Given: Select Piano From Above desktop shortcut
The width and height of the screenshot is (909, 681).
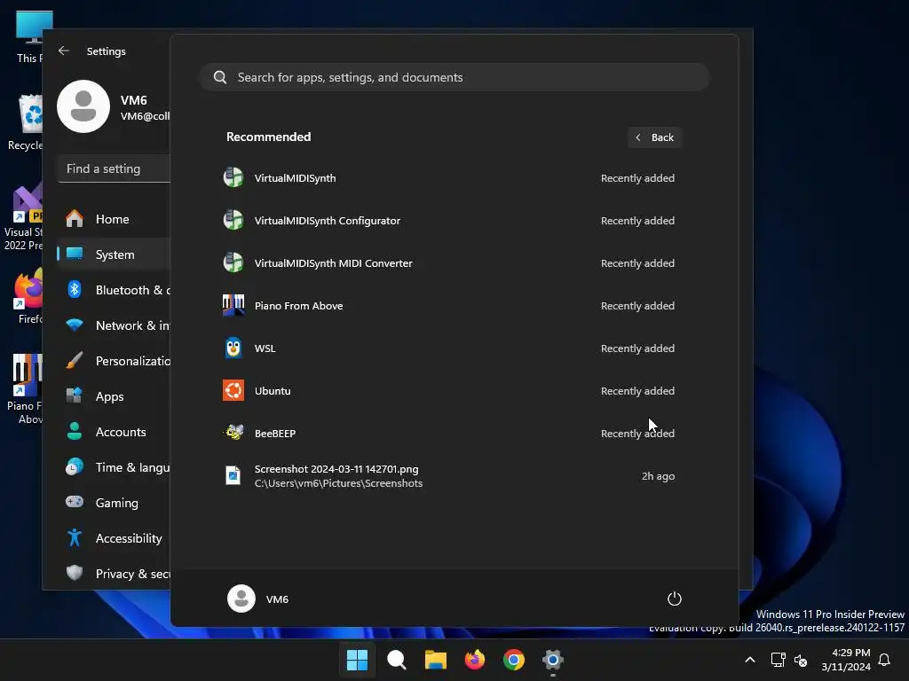Looking at the screenshot, I should (x=26, y=389).
